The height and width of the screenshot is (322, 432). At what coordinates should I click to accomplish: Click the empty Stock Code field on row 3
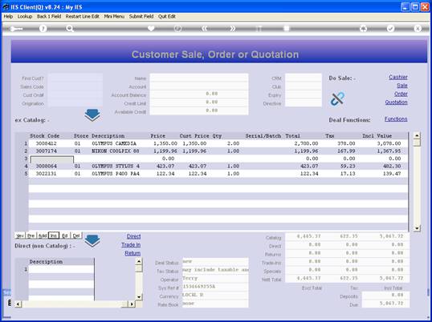[x=52, y=159]
